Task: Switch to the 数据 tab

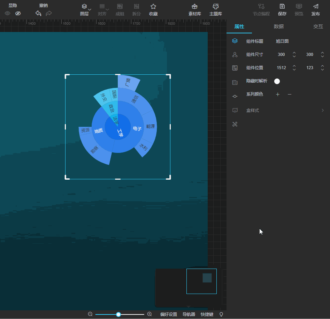Action: click(279, 26)
